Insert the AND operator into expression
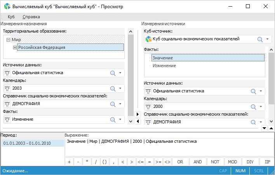Image resolution: width=275 pixels, height=175 pixels. point(197,162)
